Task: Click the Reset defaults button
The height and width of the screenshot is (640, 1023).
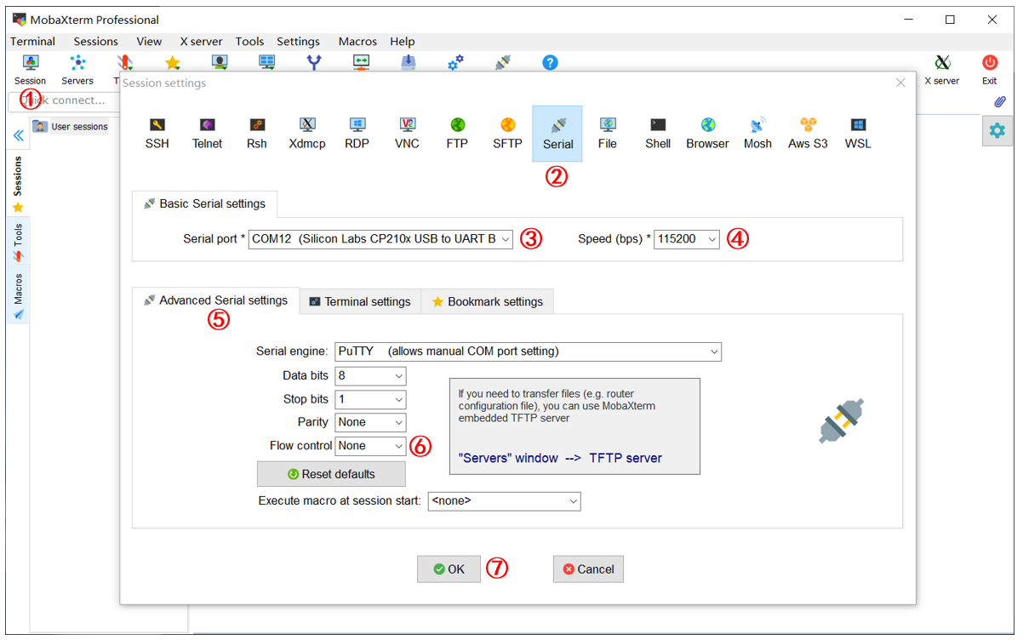Action: tap(331, 474)
